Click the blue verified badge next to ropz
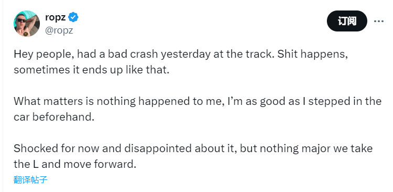 pos(73,17)
